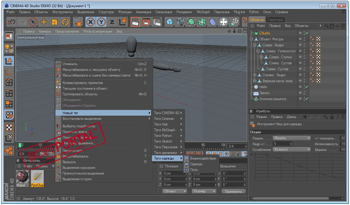Screen dimensions: 350x205
Task: Click the green array modeling icon
Action: (x=202, y=22)
